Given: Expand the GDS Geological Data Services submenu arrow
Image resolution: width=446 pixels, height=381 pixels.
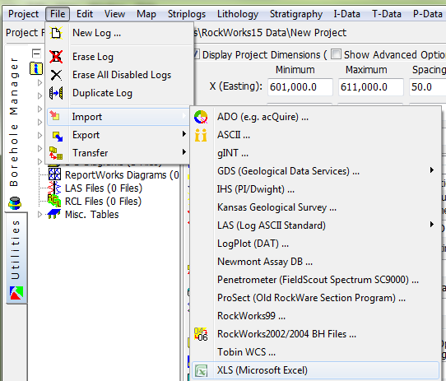Looking at the screenshot, I should [x=432, y=170].
